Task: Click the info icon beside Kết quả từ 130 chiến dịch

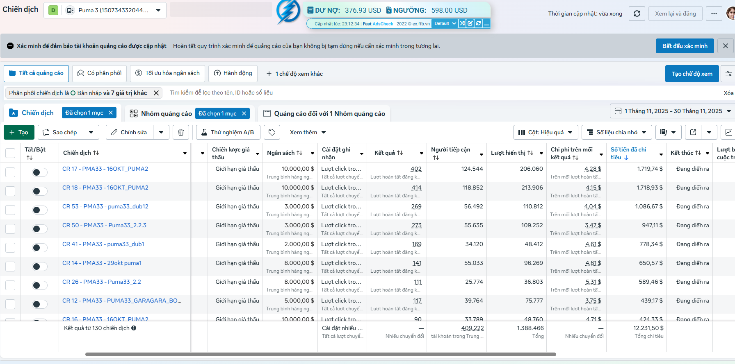Action: [x=134, y=328]
